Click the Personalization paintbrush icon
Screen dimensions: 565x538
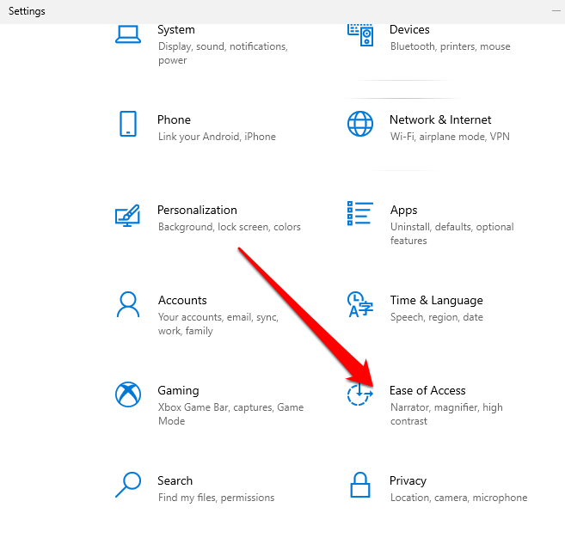pos(127,216)
